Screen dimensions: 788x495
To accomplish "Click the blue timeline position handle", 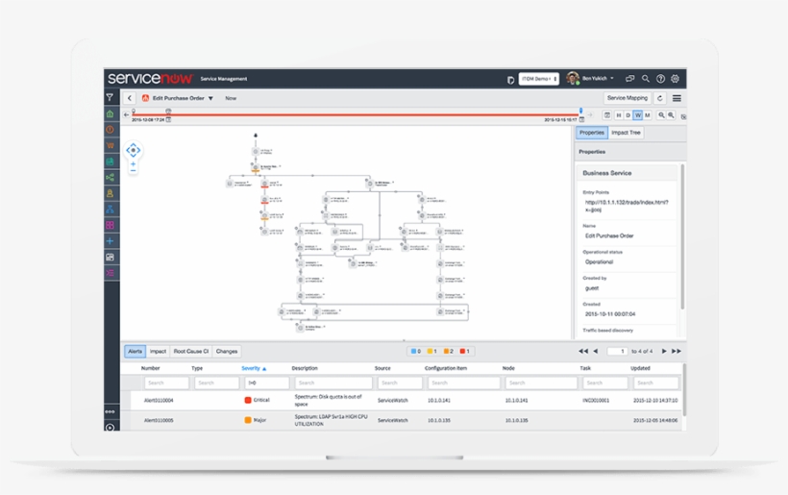I will coord(581,111).
